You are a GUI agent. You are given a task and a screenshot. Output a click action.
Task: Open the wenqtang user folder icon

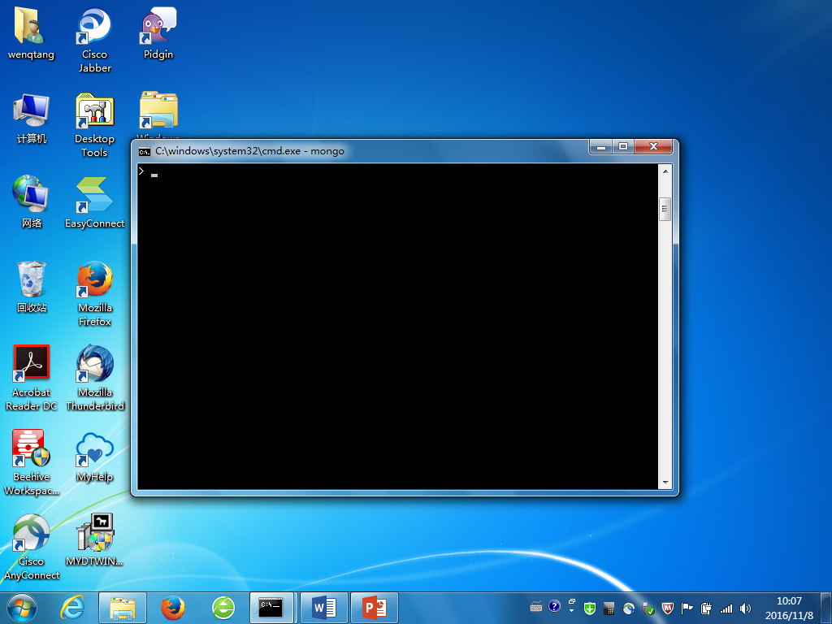pyautogui.click(x=30, y=33)
